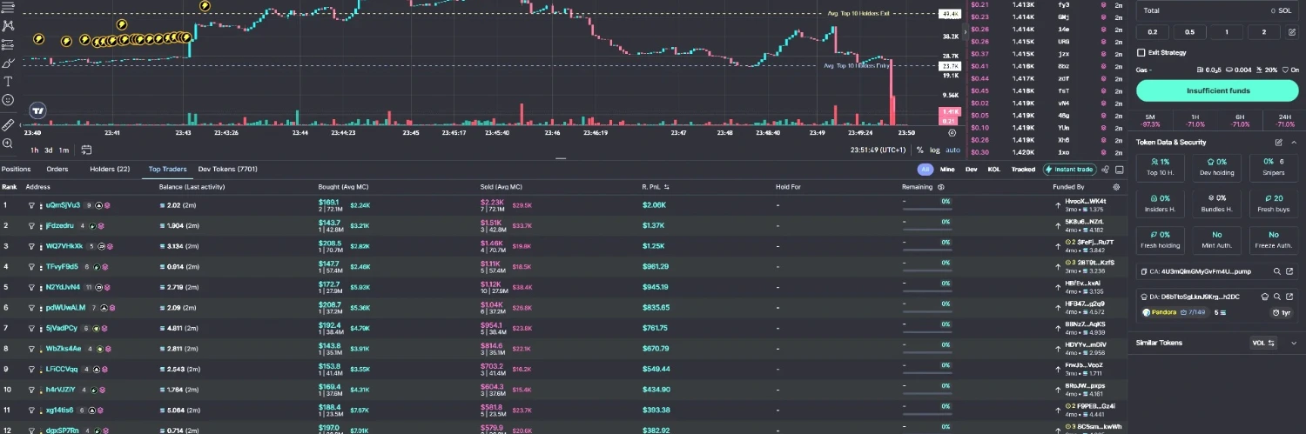This screenshot has width=1306, height=434.
Task: Click the Insufficient funds button
Action: click(x=1217, y=90)
